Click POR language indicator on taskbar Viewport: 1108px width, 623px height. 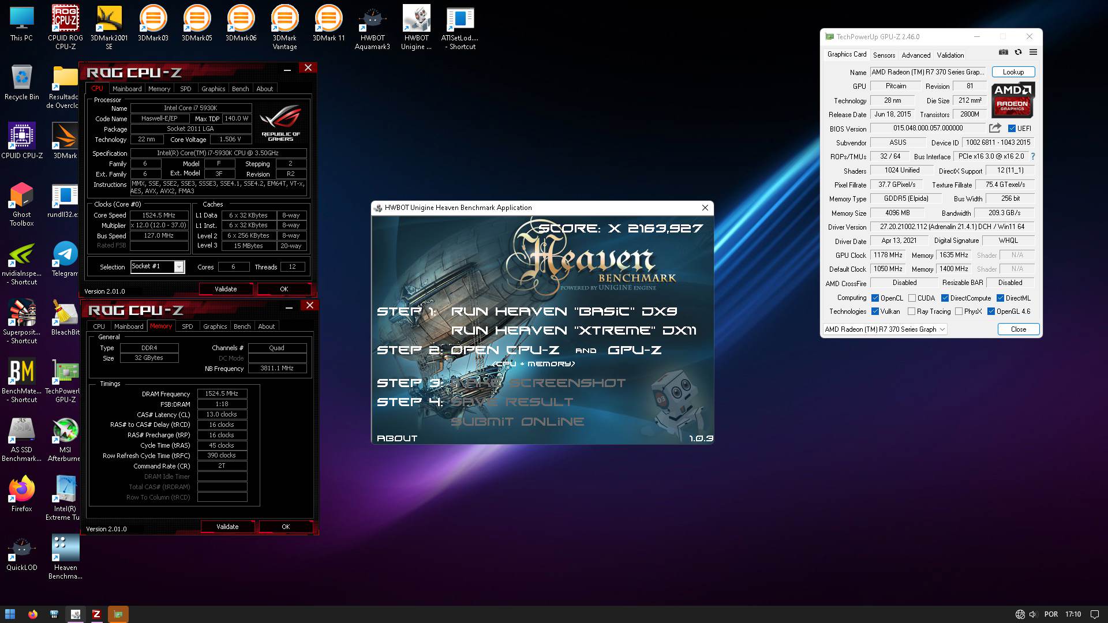(x=1051, y=614)
